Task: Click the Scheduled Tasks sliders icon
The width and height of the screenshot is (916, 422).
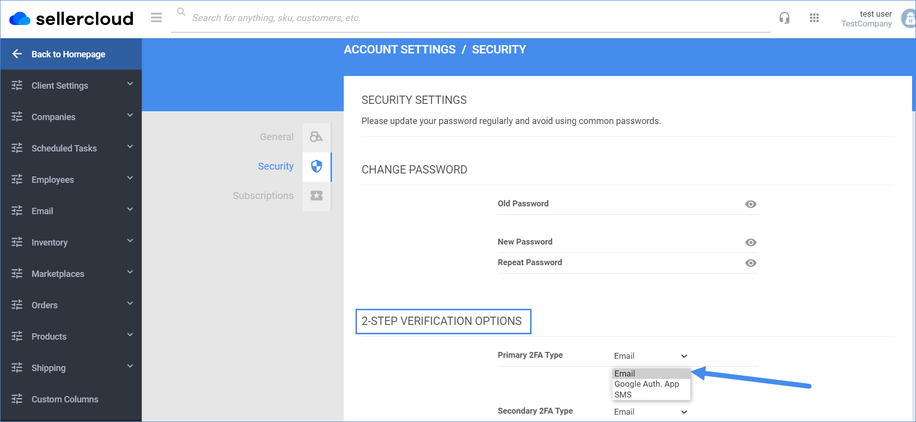Action: click(17, 148)
